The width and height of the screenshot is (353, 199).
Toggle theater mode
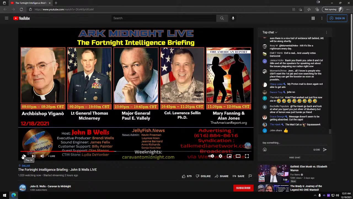(238, 156)
